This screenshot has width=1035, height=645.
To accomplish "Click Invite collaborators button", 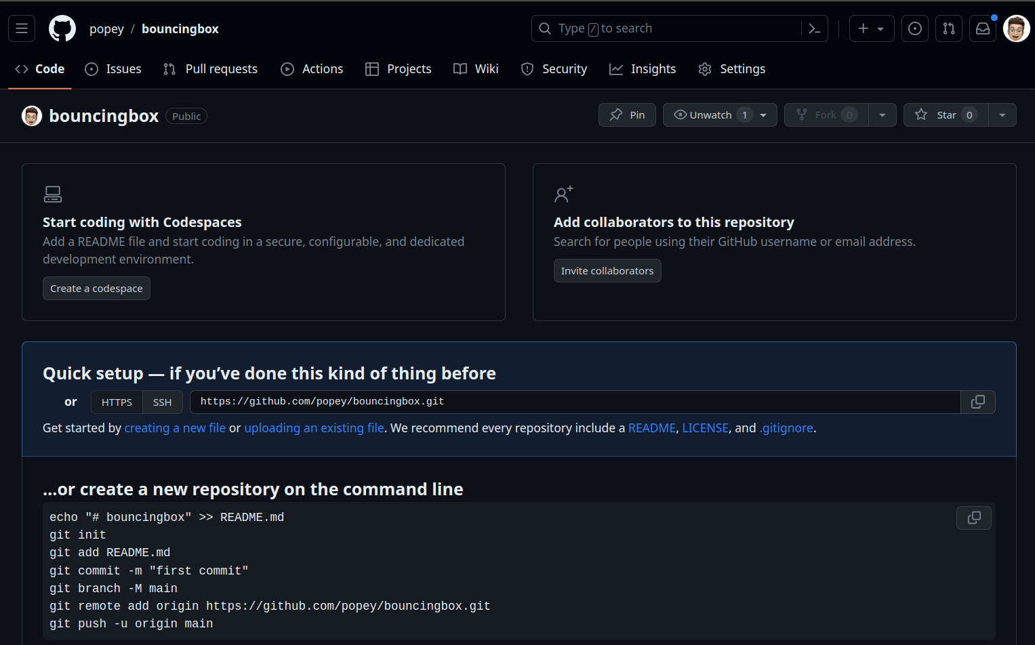I will (607, 271).
